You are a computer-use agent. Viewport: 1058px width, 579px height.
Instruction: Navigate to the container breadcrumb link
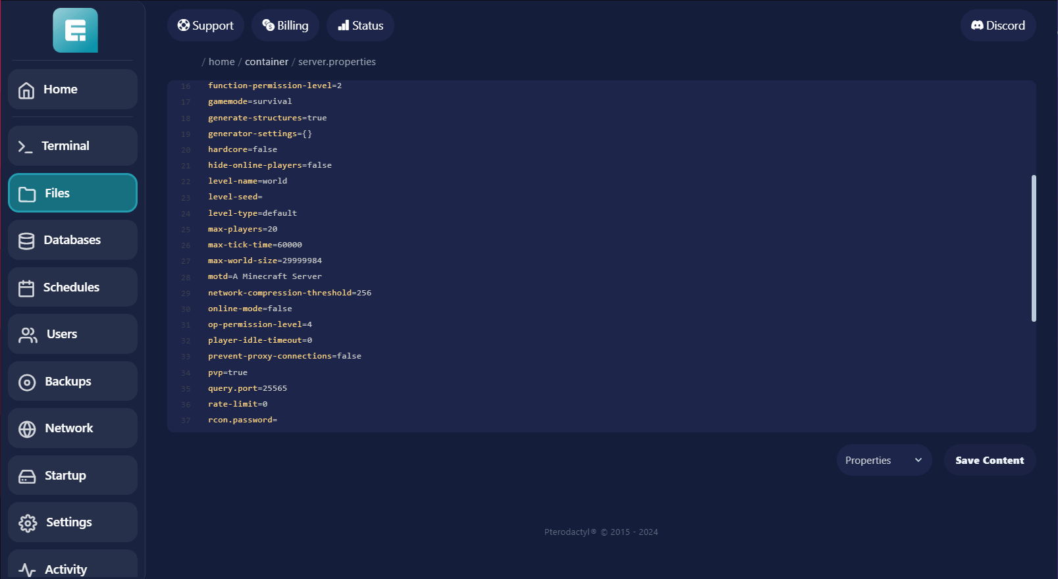tap(267, 62)
